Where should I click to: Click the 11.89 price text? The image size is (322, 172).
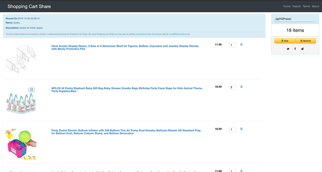(x=218, y=171)
